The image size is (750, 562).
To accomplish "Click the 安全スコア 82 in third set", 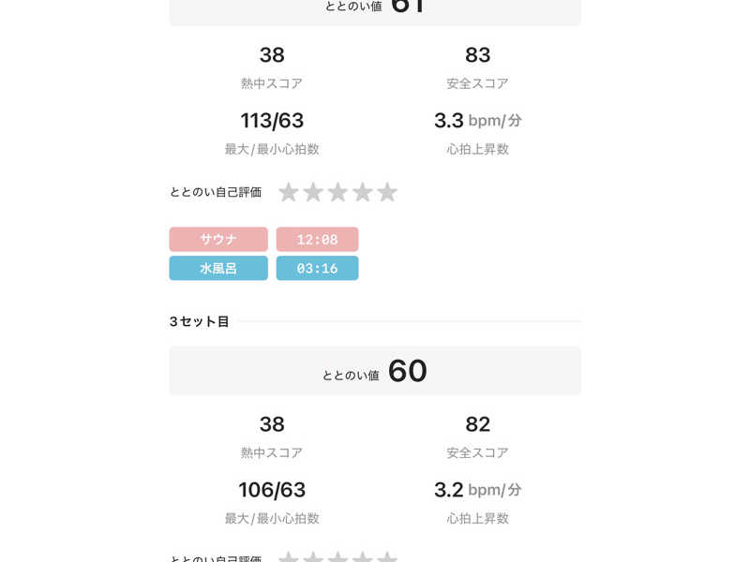I will click(x=477, y=424).
